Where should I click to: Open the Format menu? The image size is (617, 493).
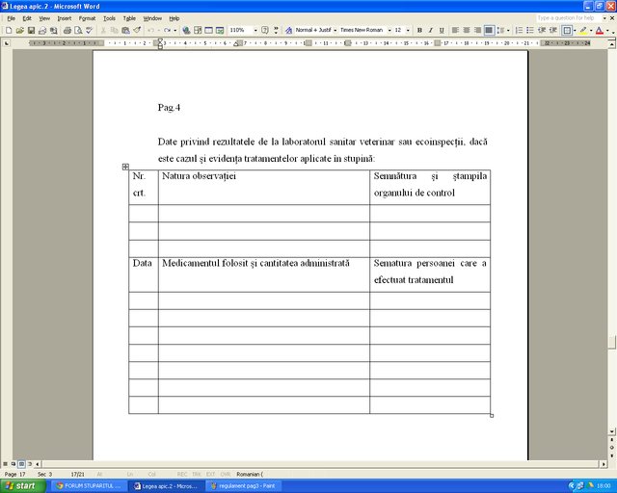pyautogui.click(x=87, y=18)
